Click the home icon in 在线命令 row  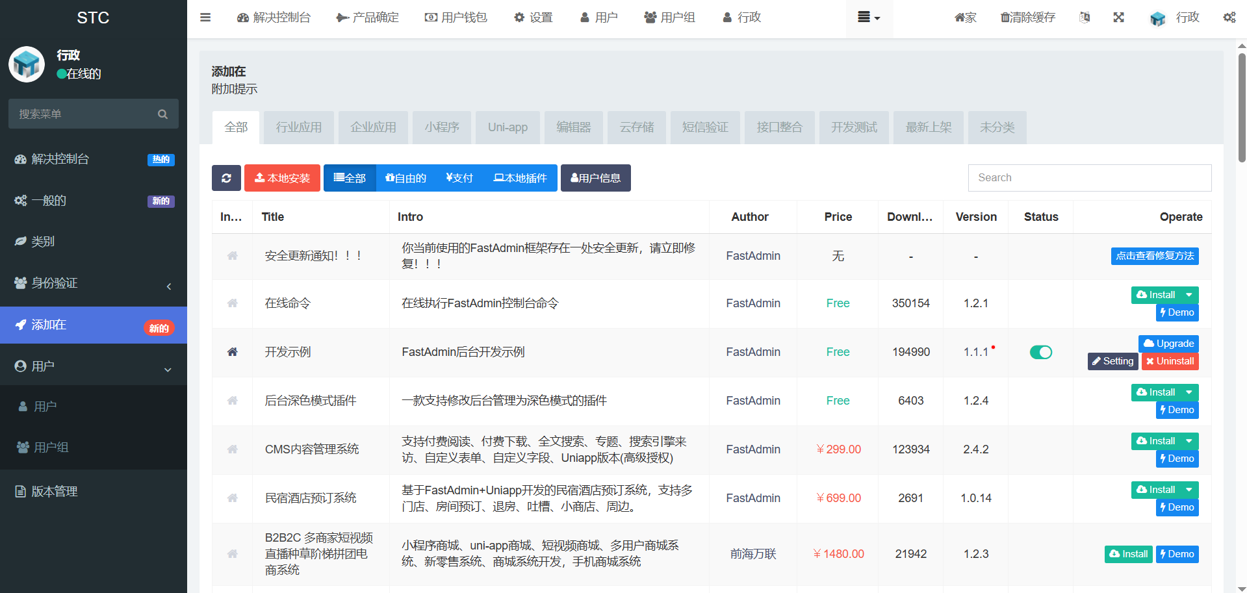[232, 303]
